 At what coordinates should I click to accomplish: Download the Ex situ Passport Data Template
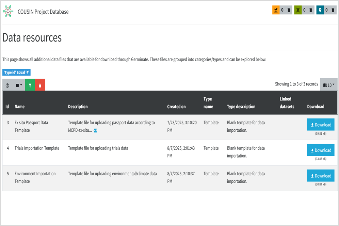[321, 125]
